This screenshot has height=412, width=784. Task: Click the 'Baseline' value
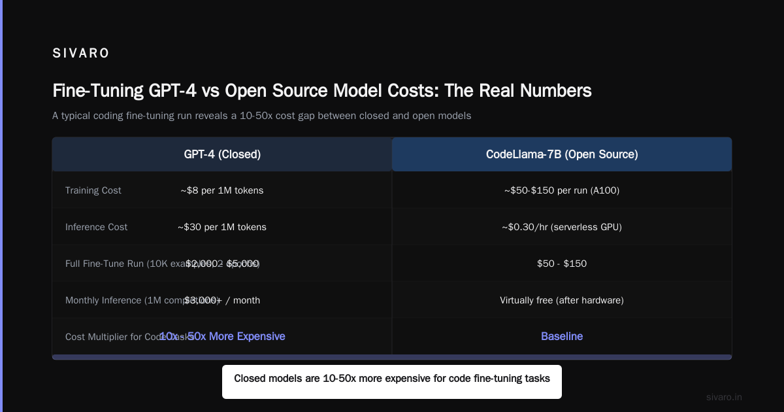click(562, 336)
